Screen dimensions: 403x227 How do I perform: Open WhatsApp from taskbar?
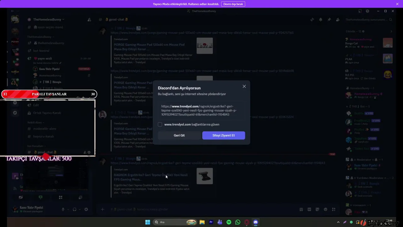(238, 222)
